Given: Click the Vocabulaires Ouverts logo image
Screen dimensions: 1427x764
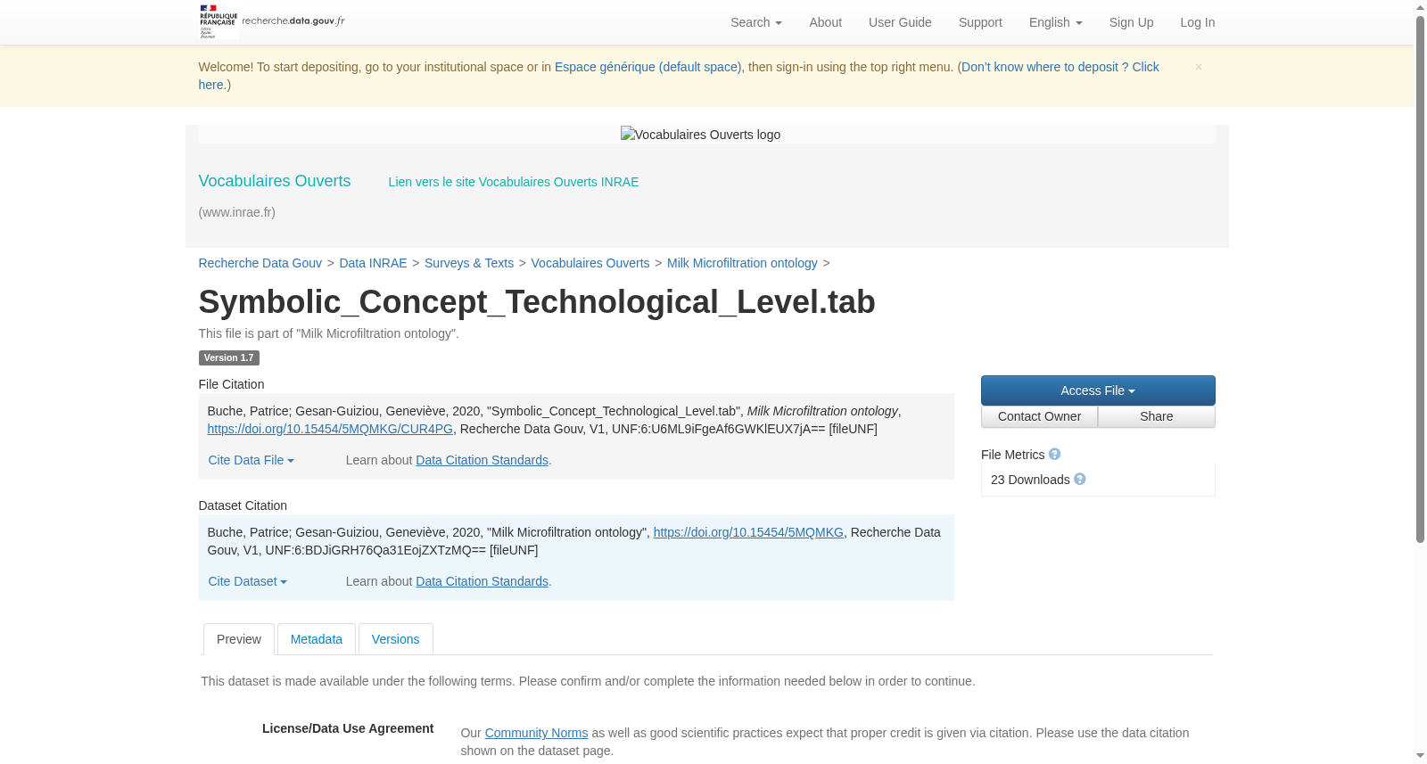Looking at the screenshot, I should point(700,135).
